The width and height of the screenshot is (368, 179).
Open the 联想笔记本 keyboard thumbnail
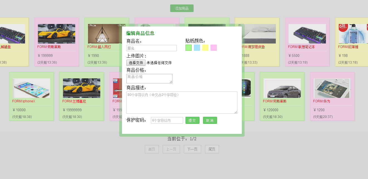tap(307, 33)
